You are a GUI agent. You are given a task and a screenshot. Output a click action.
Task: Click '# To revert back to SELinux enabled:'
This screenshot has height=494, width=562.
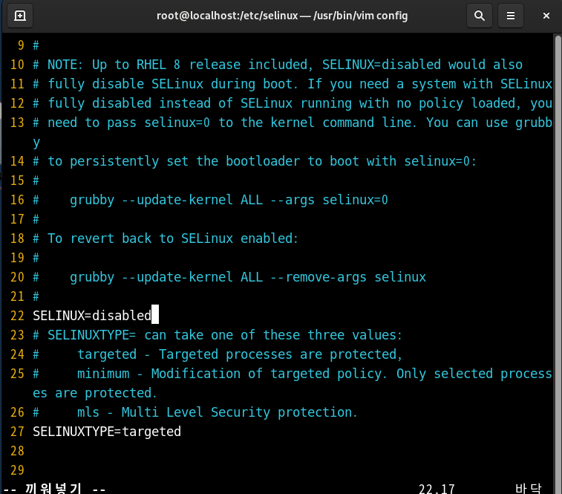coord(166,238)
